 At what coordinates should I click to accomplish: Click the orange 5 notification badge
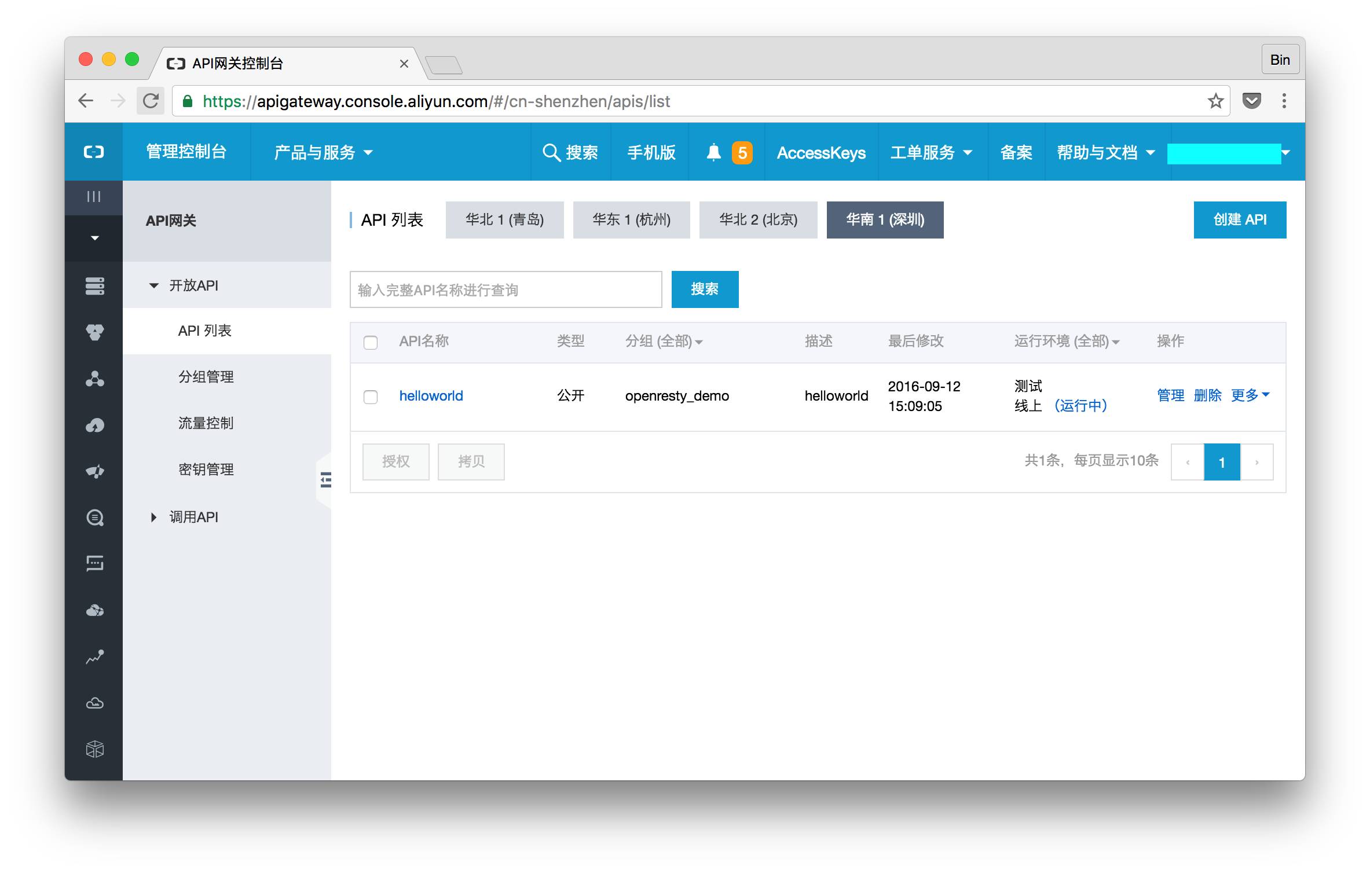(x=742, y=153)
